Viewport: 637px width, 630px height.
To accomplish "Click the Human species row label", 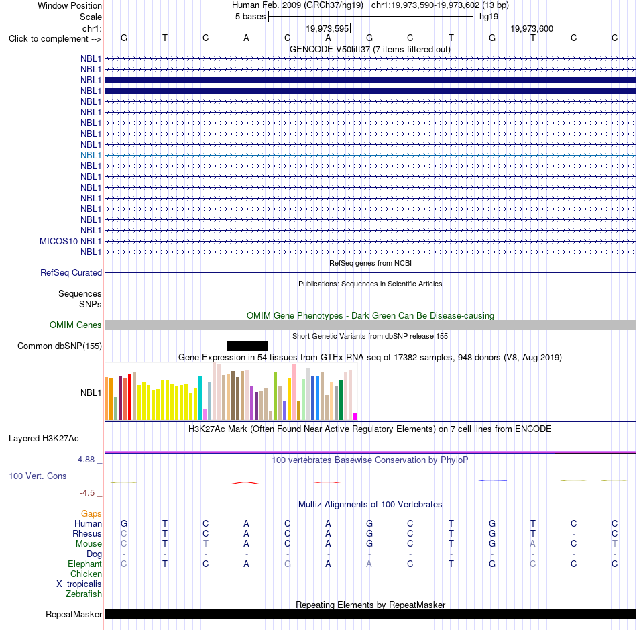I will [88, 523].
